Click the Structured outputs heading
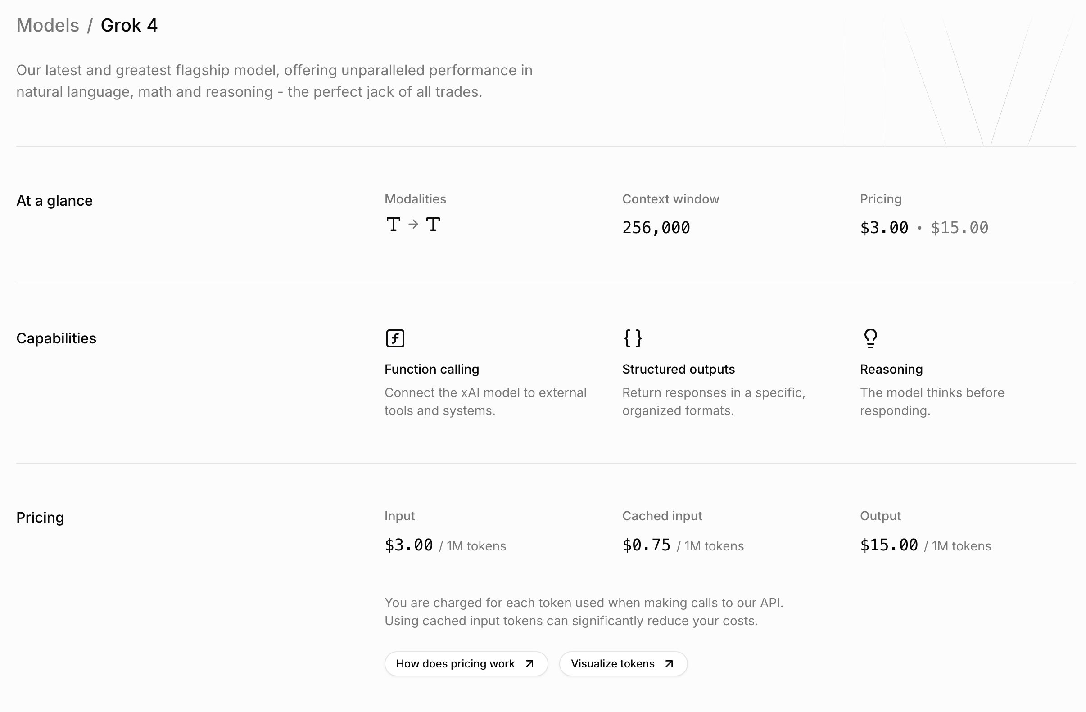The image size is (1086, 712). point(678,369)
